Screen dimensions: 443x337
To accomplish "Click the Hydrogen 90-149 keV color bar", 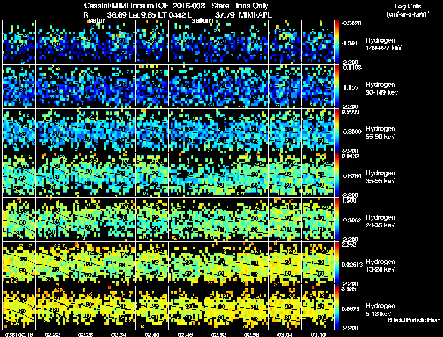I will tap(337, 86).
